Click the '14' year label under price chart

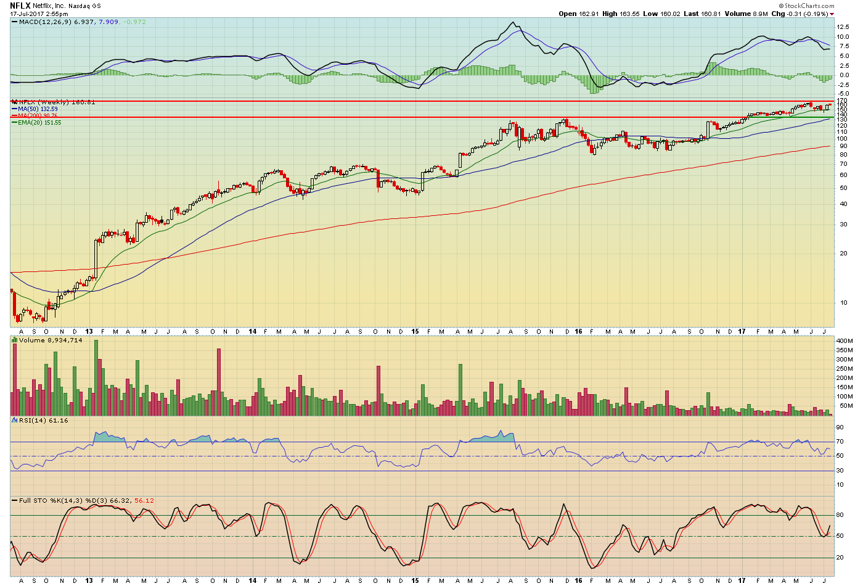253,331
